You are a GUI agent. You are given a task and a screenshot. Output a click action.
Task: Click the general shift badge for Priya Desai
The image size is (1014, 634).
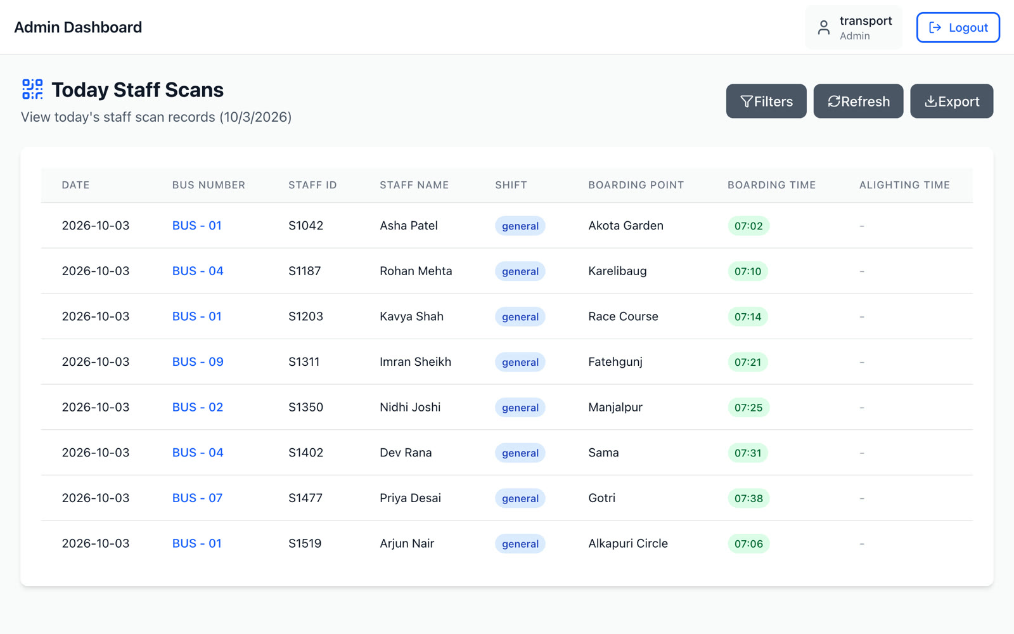[x=520, y=498]
